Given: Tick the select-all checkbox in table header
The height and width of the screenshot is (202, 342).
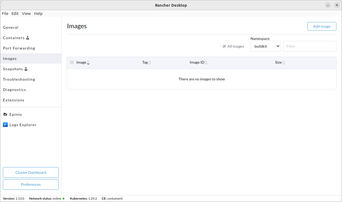Looking at the screenshot, I should [72, 62].
